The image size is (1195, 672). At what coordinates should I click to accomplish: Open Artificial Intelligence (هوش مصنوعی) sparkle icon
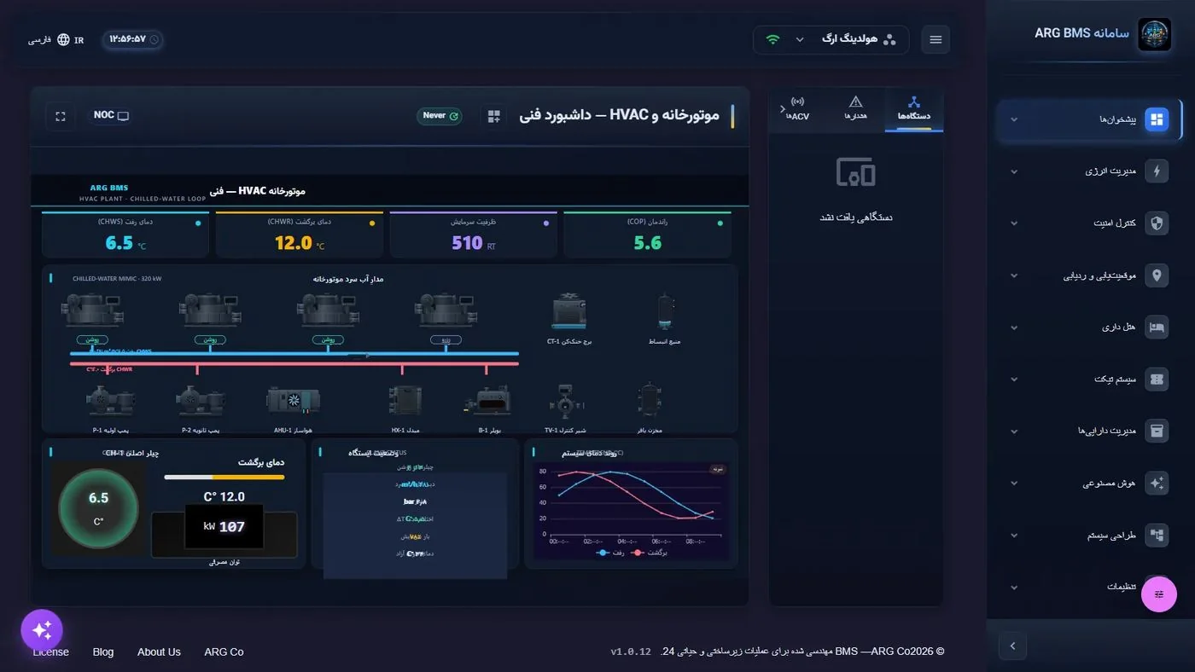[x=1157, y=483]
